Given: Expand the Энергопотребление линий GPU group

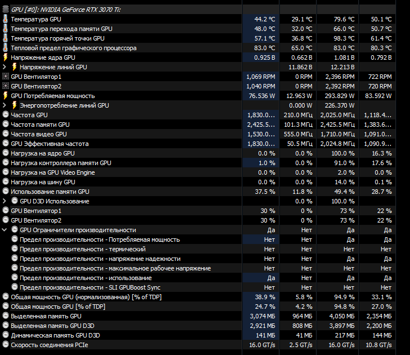Looking at the screenshot, I should pos(4,105).
